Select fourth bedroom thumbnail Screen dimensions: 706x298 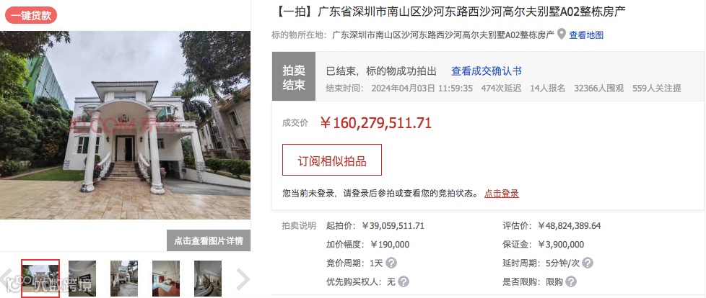(x=166, y=279)
